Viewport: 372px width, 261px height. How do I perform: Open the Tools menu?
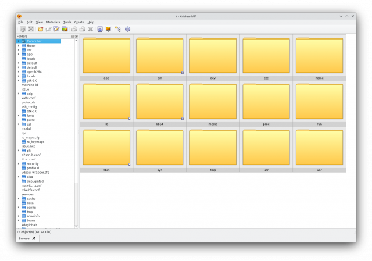point(67,22)
